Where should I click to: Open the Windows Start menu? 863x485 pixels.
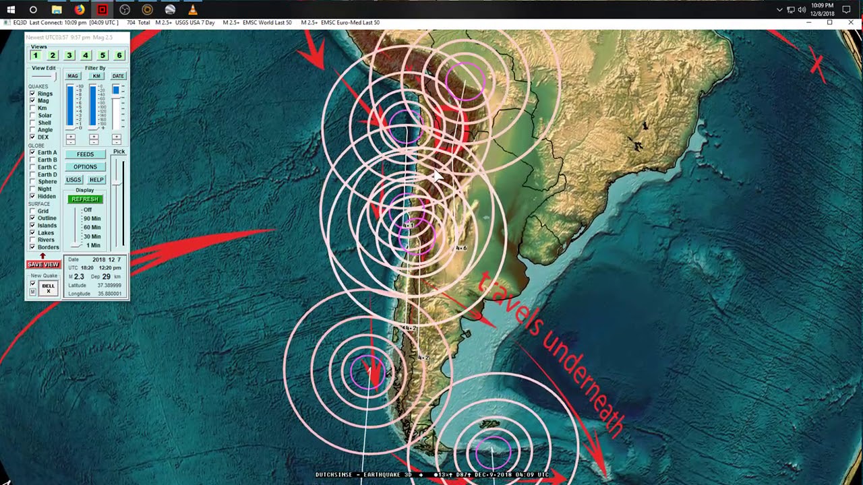[11, 9]
